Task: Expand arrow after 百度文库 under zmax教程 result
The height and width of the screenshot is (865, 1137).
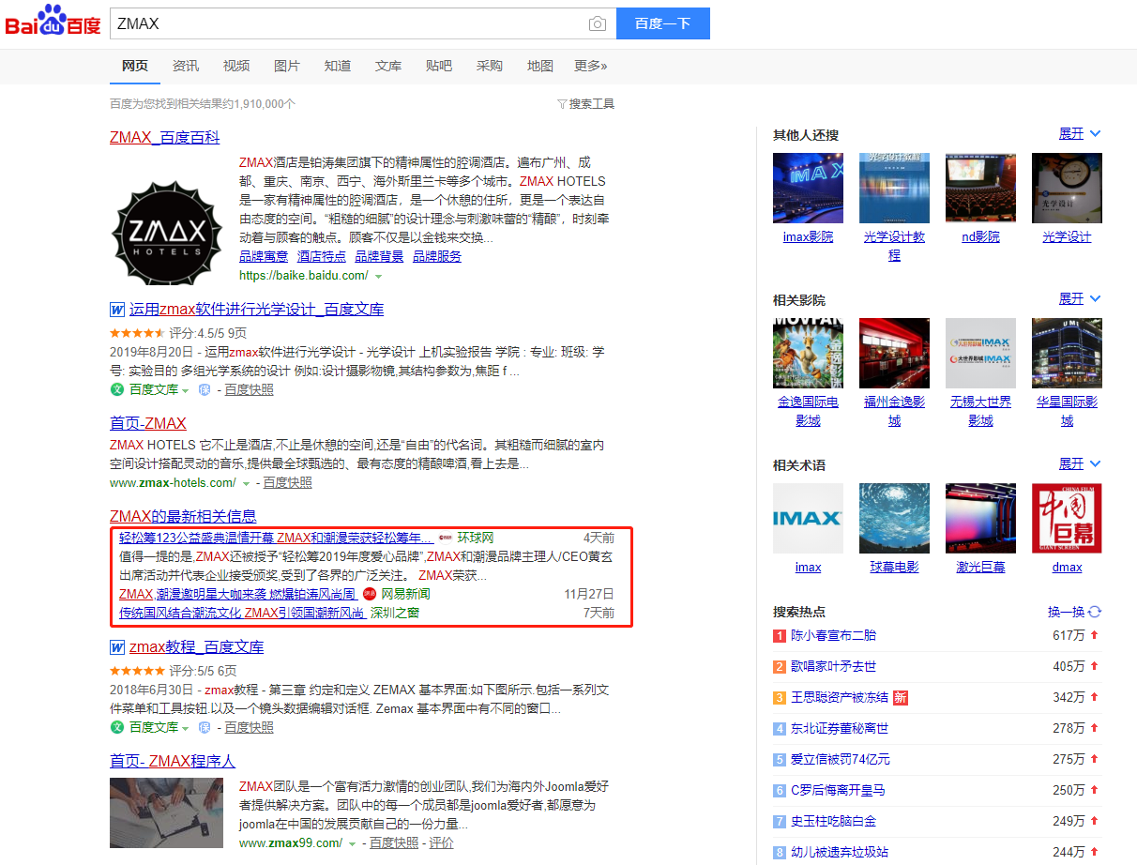Action: click(x=186, y=728)
